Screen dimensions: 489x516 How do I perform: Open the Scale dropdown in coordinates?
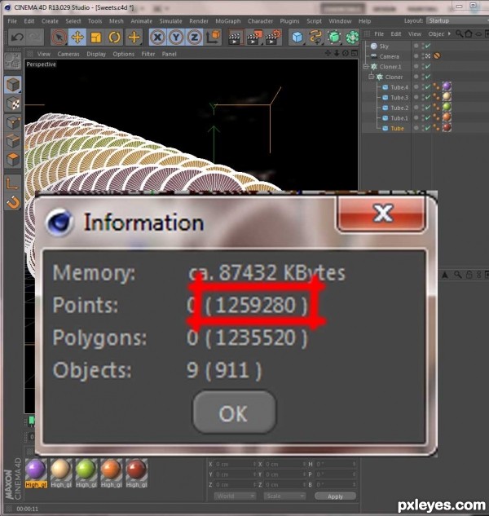pyautogui.click(x=284, y=496)
